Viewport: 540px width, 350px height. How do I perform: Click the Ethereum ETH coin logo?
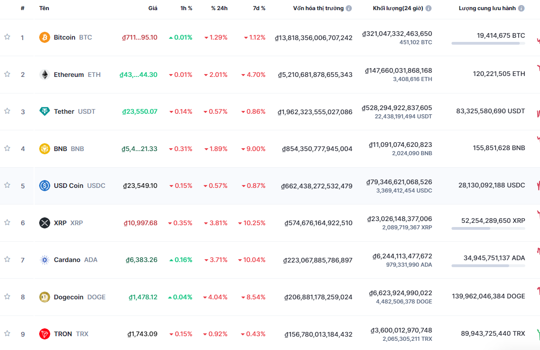(44, 74)
